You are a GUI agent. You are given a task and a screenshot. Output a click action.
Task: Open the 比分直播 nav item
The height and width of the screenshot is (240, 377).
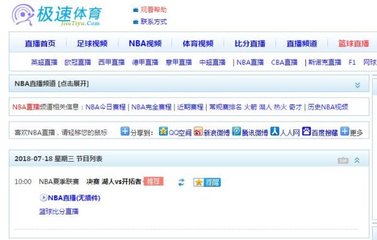(250, 44)
